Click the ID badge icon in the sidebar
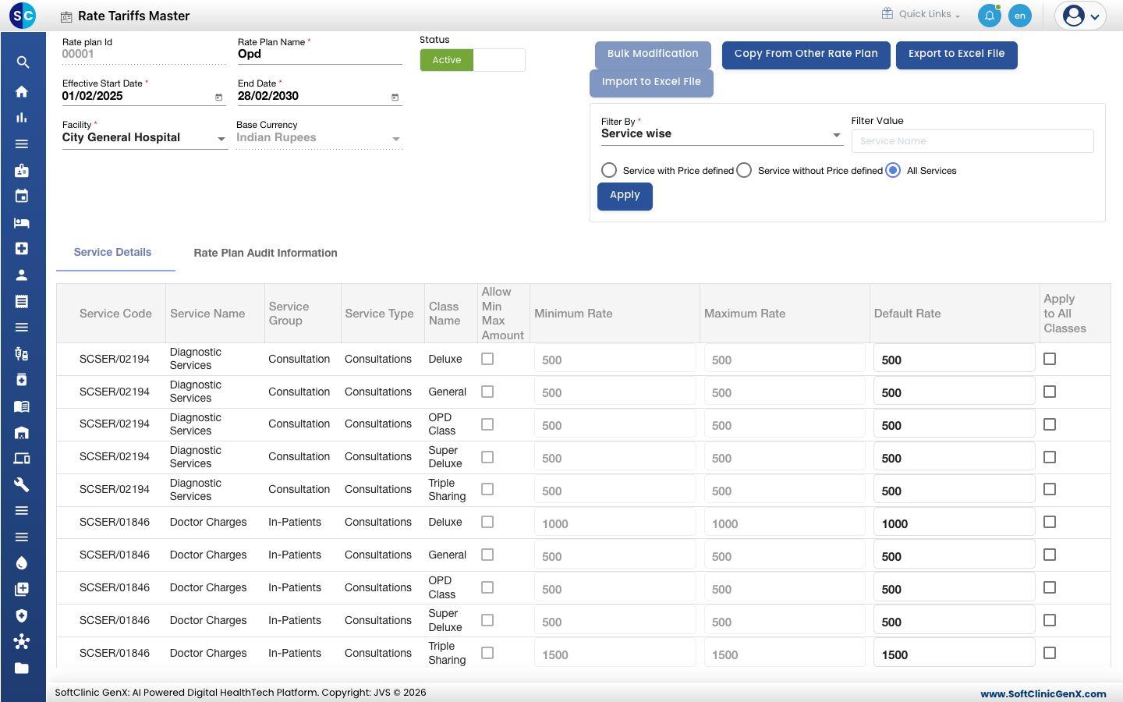The height and width of the screenshot is (702, 1123). (x=22, y=170)
